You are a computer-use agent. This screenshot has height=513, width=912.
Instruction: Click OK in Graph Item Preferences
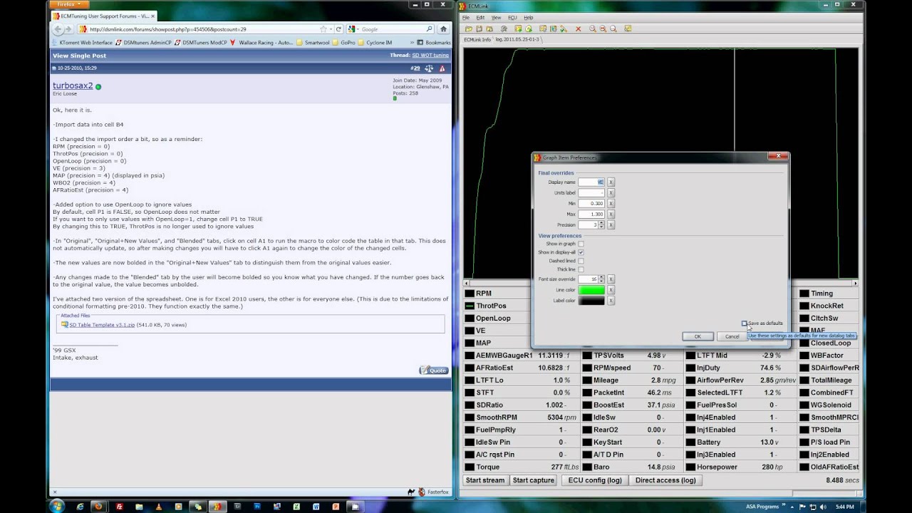pyautogui.click(x=698, y=336)
